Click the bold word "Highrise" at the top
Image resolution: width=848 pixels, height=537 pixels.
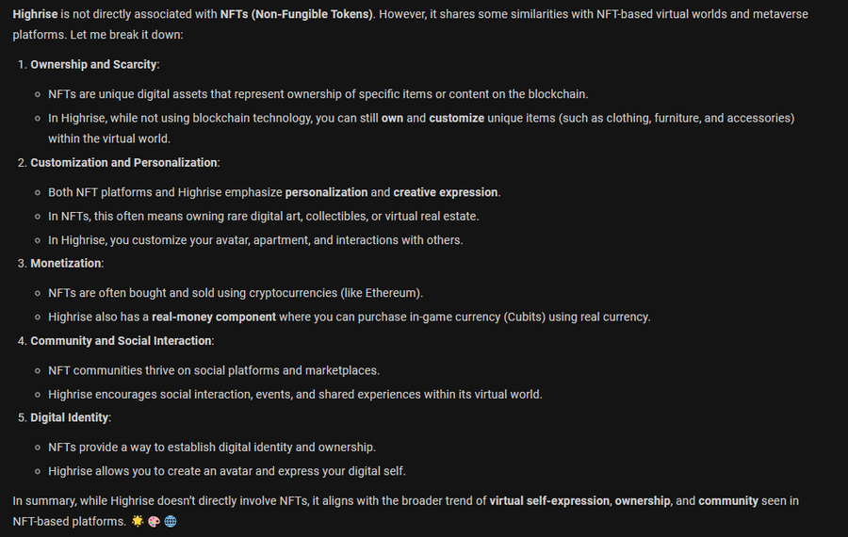(x=36, y=16)
